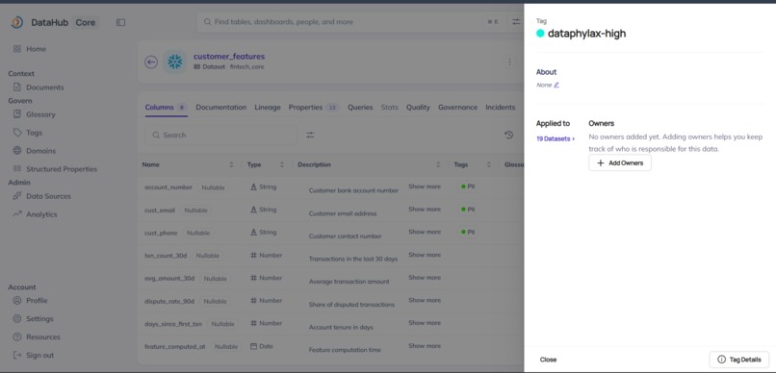The image size is (776, 373).
Task: Open Tag Details button
Action: (x=738, y=360)
